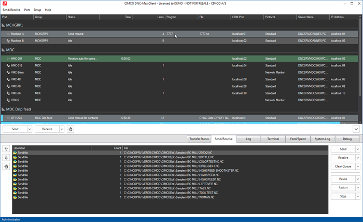Viewport: 363px width, 222px height.
Task: Click the queue Receive button
Action: click(343, 158)
